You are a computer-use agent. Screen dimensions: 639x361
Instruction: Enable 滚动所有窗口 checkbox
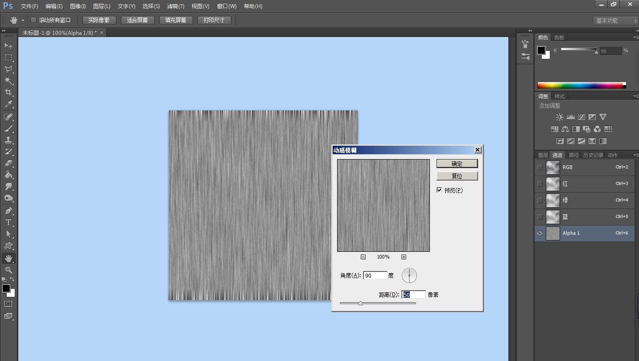[x=33, y=20]
